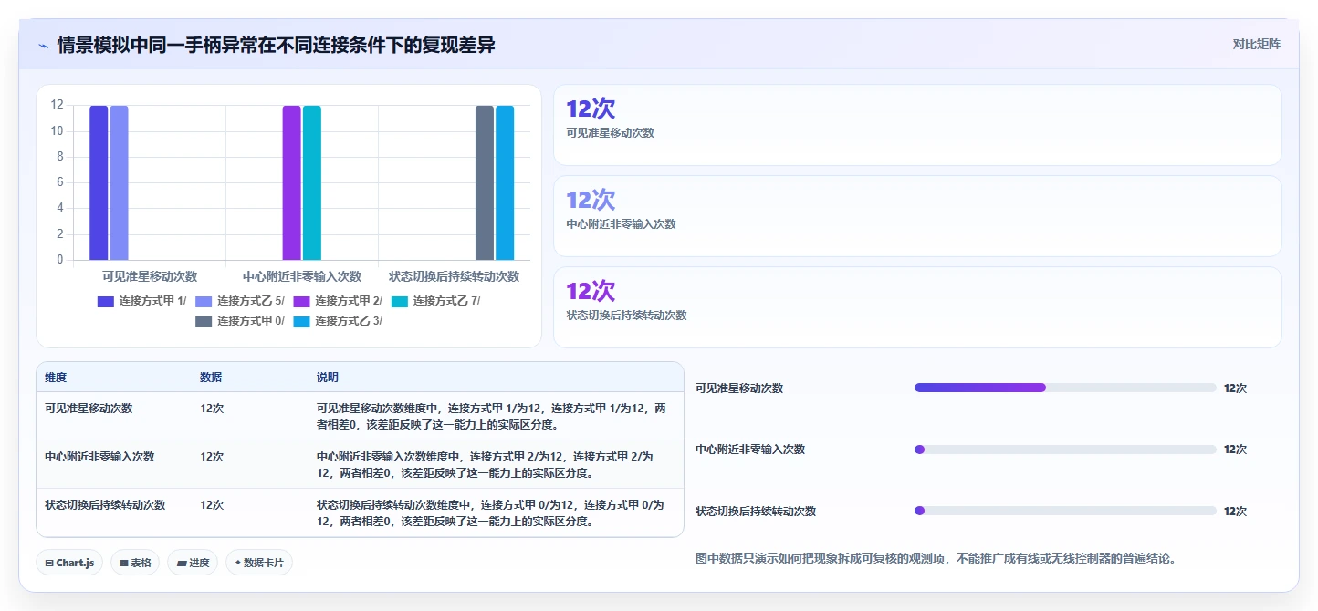
Task: Toggle legend item 连接方式乙 7/
Action: 436,301
